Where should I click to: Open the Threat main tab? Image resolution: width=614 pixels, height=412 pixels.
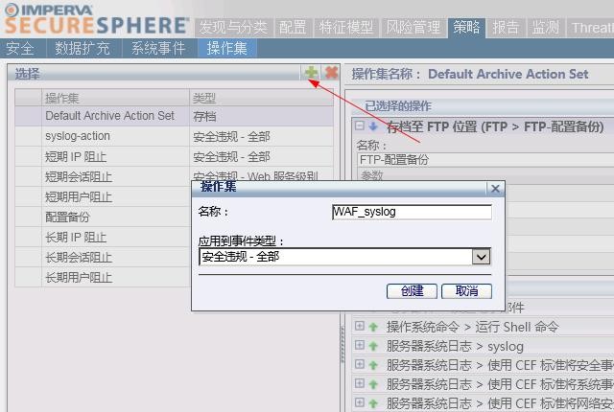click(591, 28)
